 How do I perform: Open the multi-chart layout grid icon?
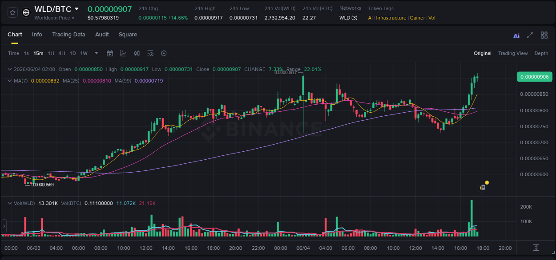[544, 35]
